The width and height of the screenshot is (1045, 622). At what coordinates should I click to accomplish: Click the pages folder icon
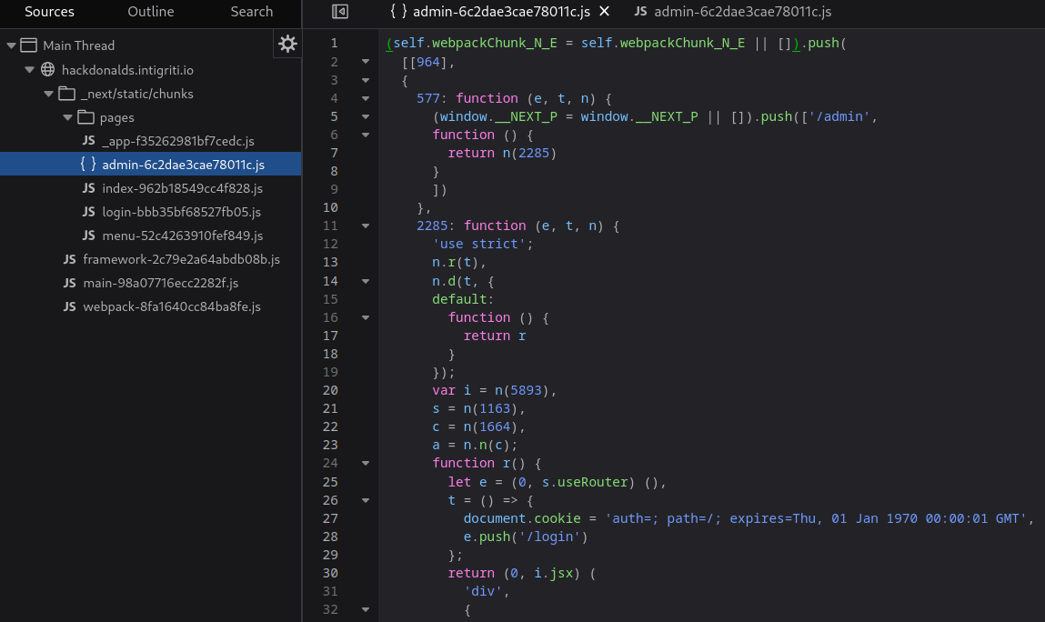tap(85, 116)
